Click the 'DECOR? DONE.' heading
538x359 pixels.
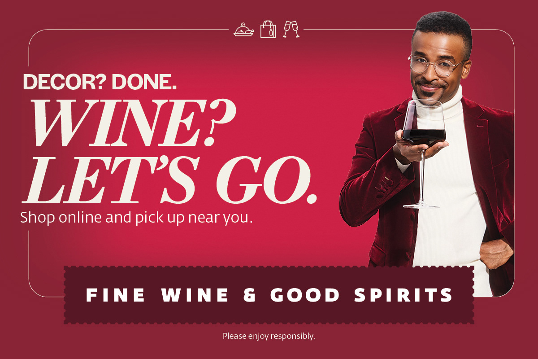100,82
